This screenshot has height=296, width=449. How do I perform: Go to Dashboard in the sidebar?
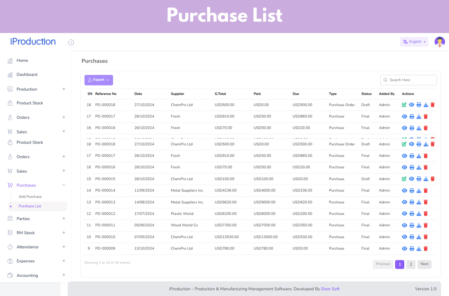(x=27, y=75)
